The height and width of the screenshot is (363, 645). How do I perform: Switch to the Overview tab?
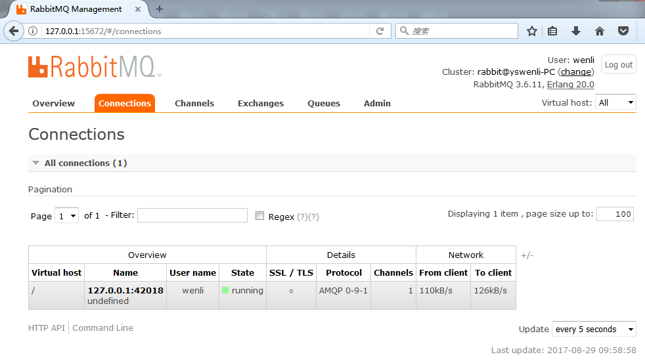pyautogui.click(x=53, y=103)
